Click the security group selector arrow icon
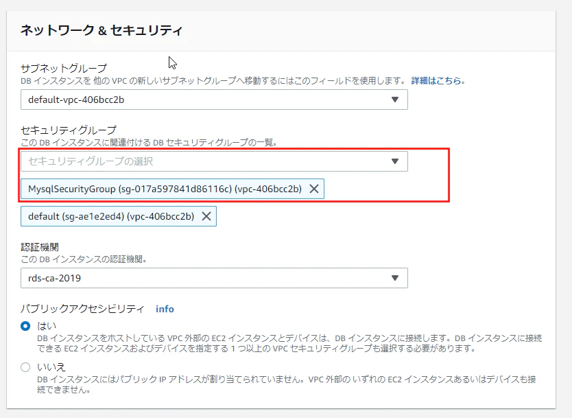 [395, 161]
